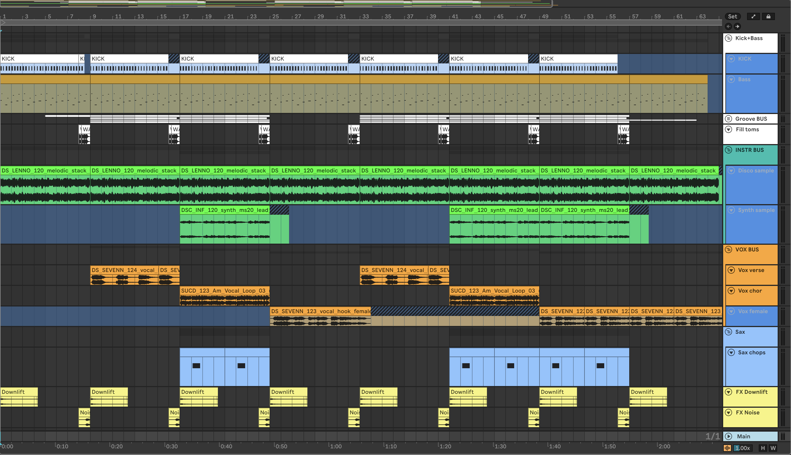Expand the Groove BUS group

[x=728, y=119]
